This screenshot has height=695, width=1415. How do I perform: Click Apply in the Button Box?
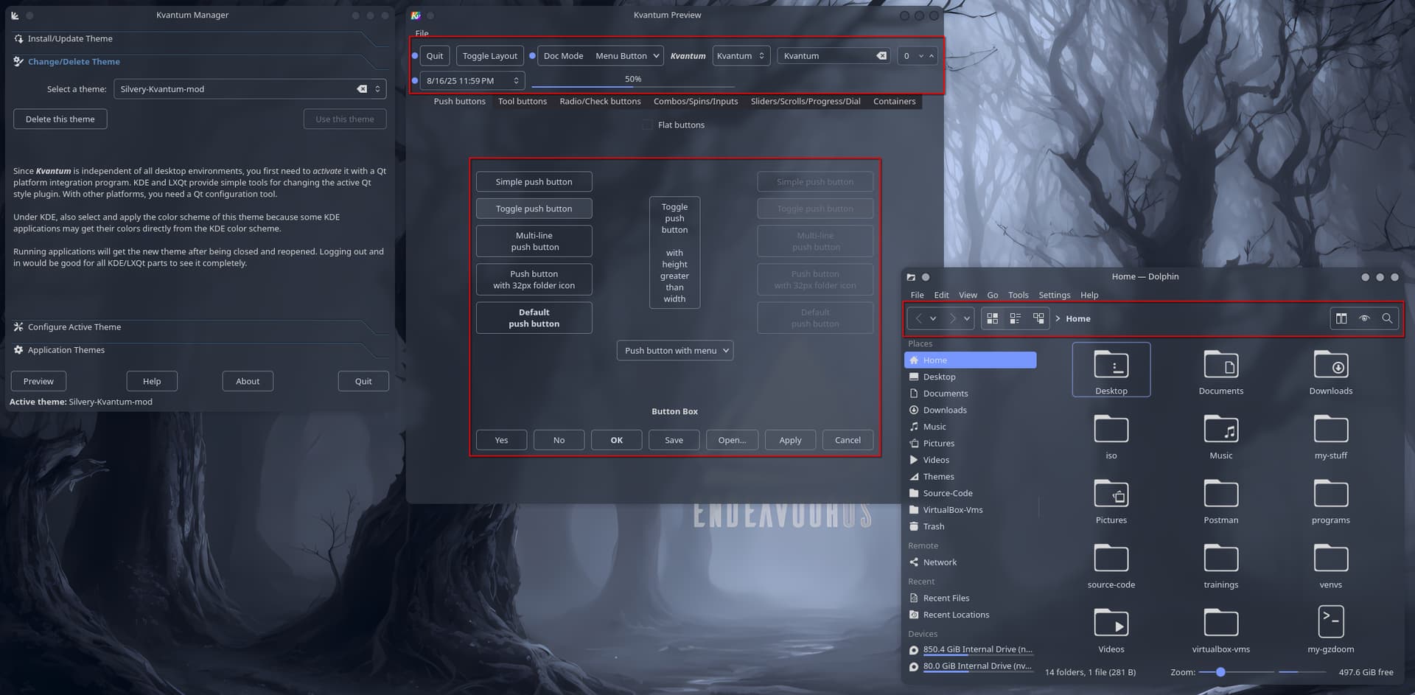click(790, 440)
